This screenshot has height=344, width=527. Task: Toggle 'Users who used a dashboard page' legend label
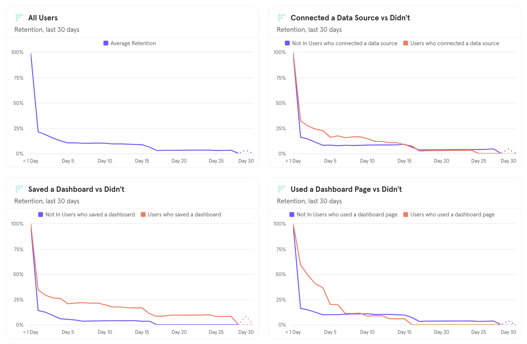point(452,215)
